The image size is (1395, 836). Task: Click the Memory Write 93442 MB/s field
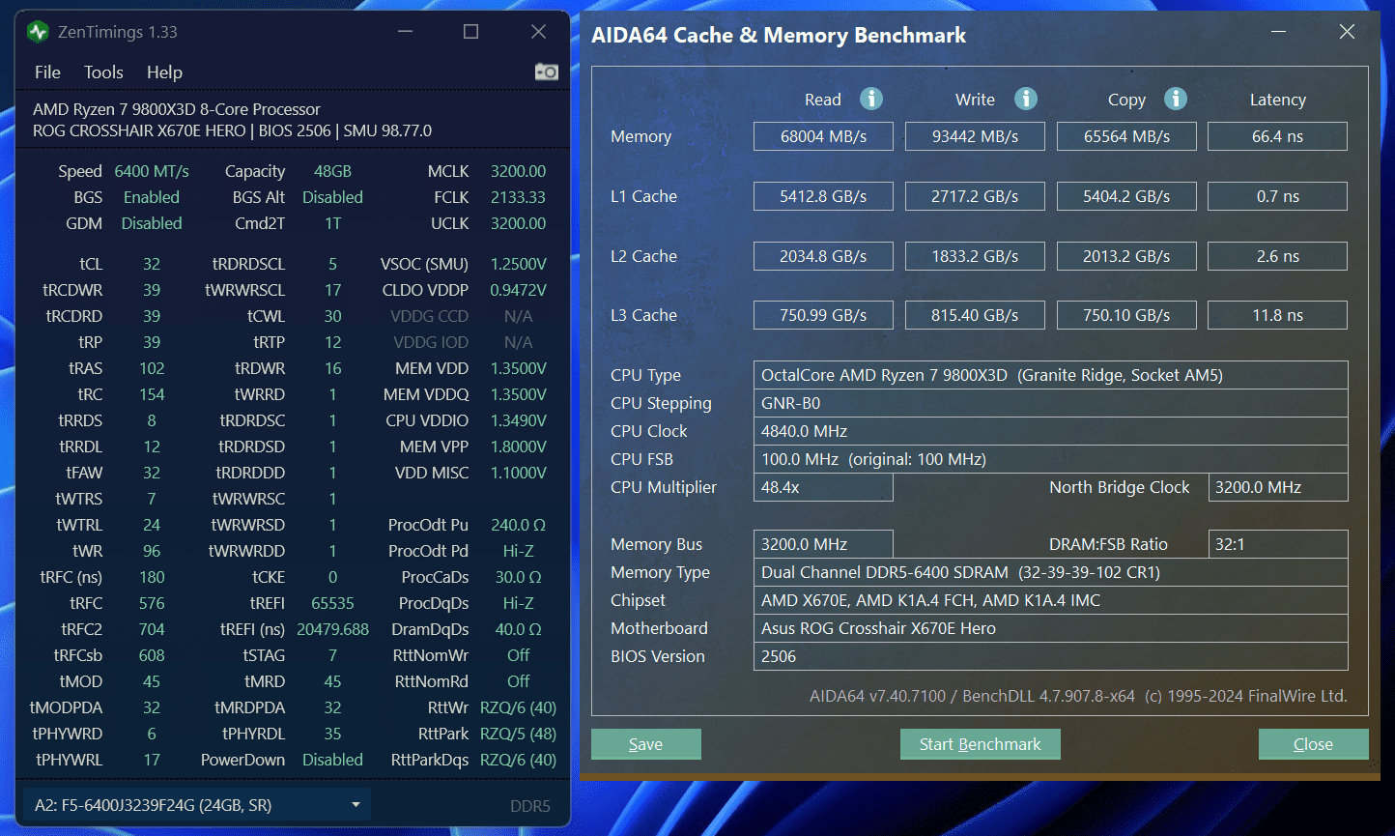[975, 136]
